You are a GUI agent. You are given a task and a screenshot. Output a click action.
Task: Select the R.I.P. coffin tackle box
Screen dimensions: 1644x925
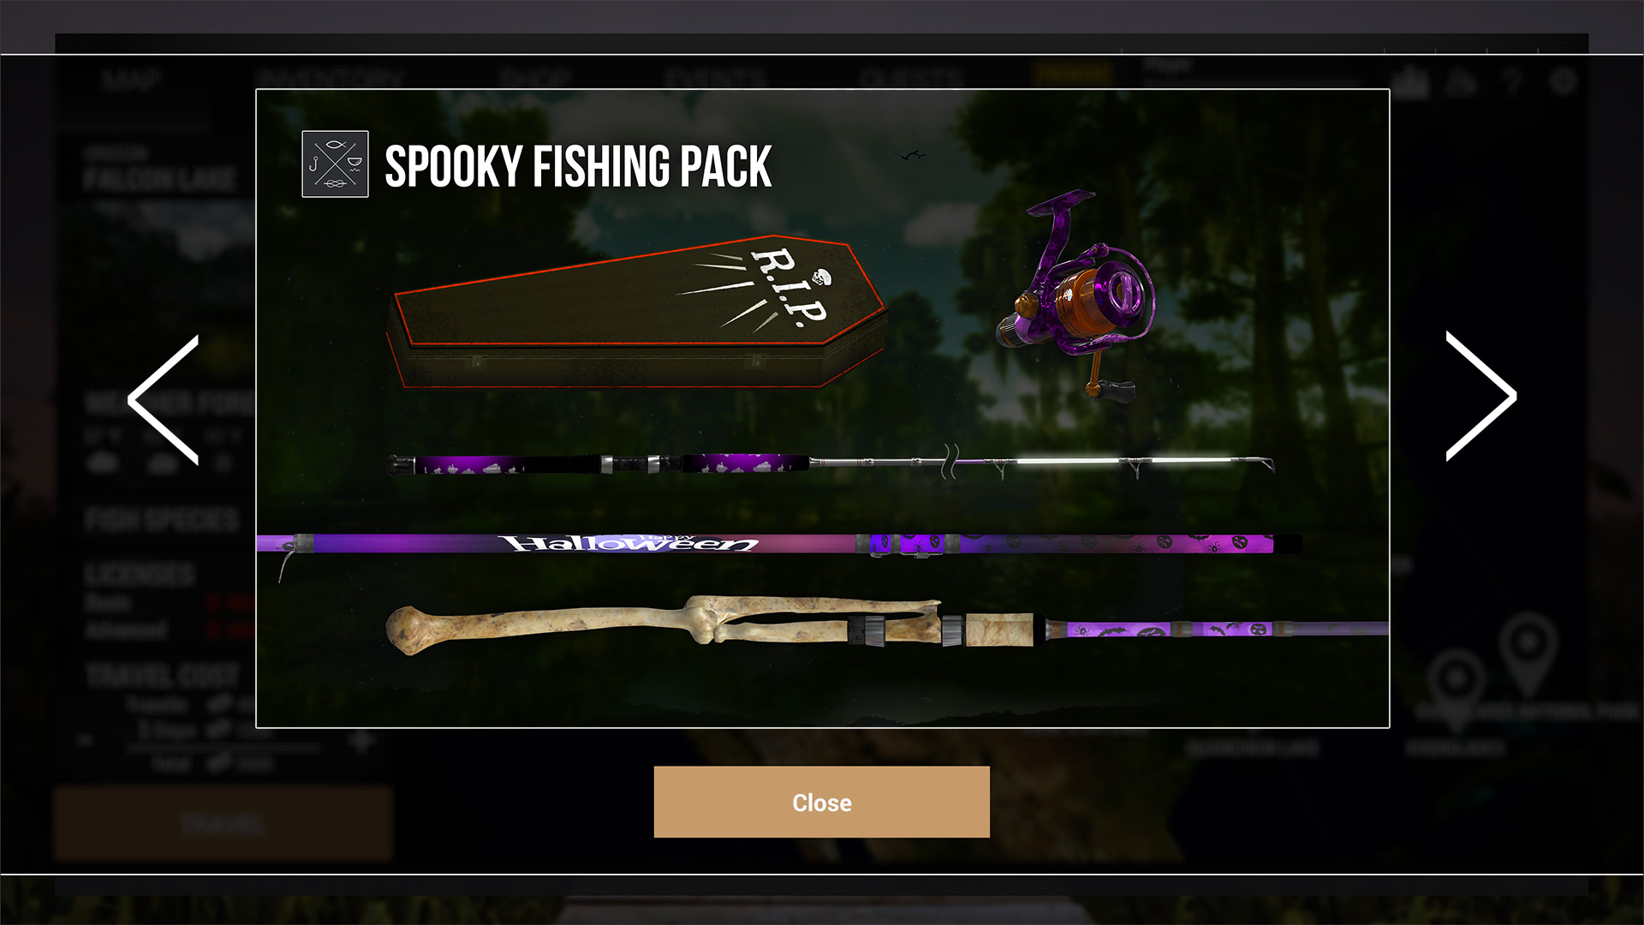637,312
